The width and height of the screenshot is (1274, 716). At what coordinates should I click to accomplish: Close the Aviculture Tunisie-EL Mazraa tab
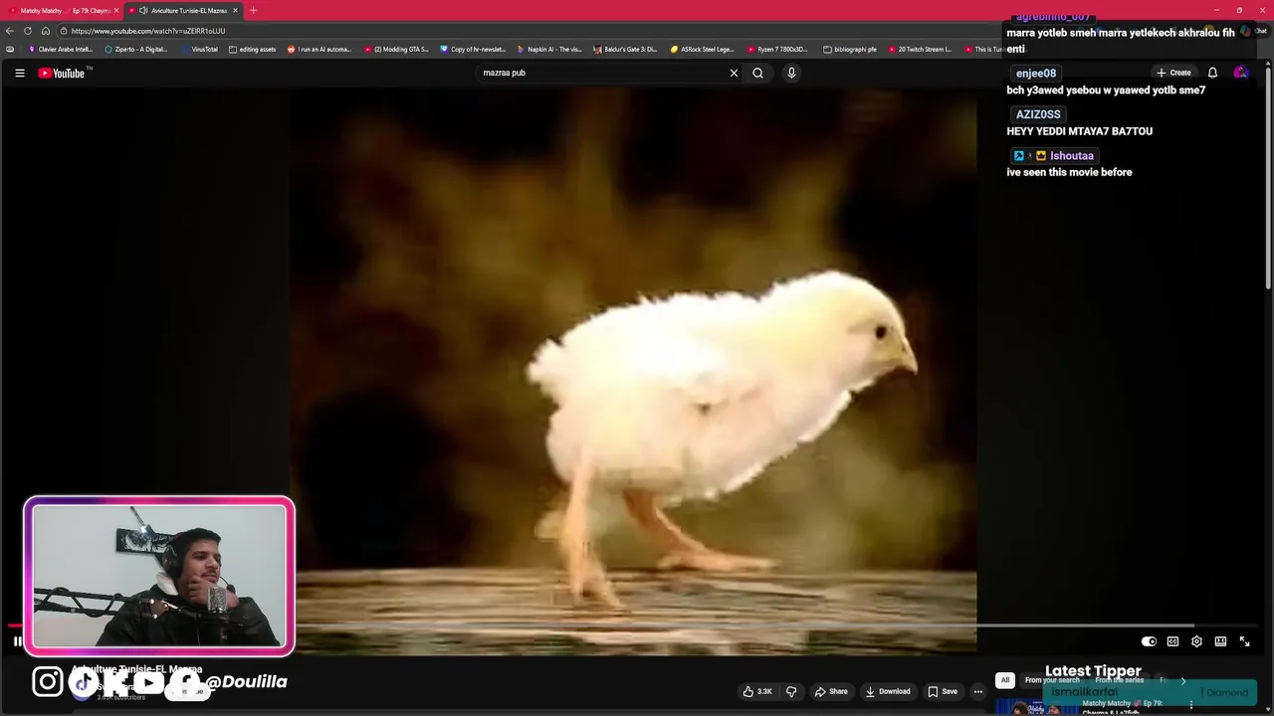(236, 10)
